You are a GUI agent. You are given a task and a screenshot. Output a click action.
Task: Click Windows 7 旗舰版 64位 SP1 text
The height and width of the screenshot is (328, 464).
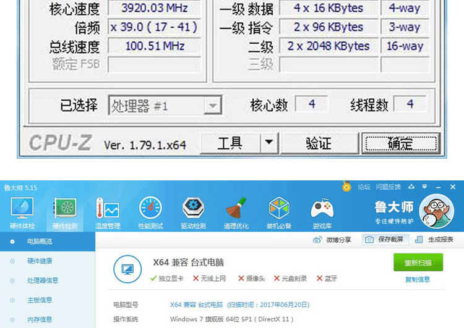click(x=231, y=319)
